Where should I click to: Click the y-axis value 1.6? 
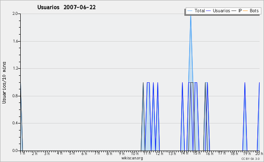point(15,41)
